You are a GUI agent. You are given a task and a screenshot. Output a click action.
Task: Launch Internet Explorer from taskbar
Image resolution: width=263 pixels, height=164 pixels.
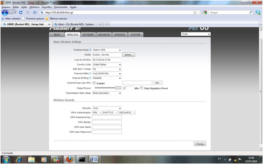click(x=19, y=159)
